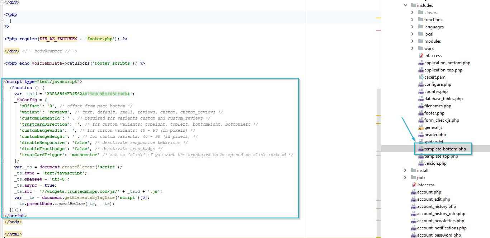Select the modules folder icon
Screen dimensions: 490x238
pyautogui.click(x=421, y=41)
